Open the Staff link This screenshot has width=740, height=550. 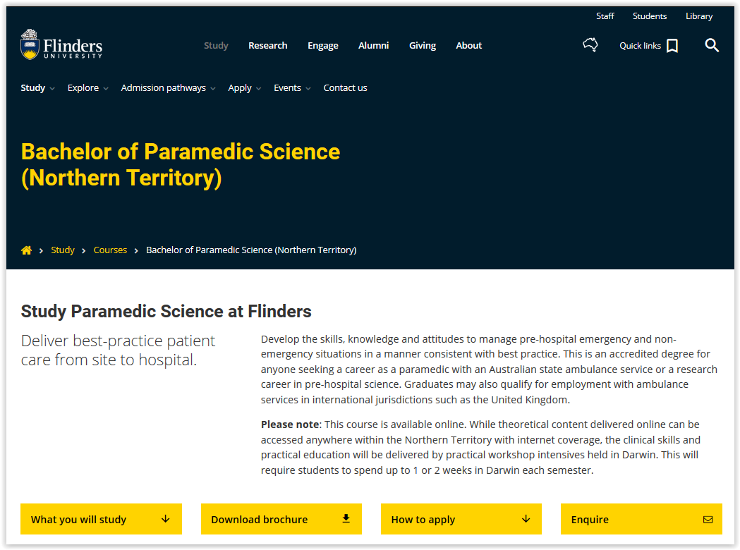click(605, 16)
